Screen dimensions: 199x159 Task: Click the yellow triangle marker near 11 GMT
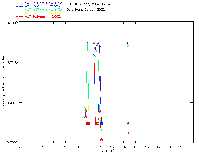(89, 98)
